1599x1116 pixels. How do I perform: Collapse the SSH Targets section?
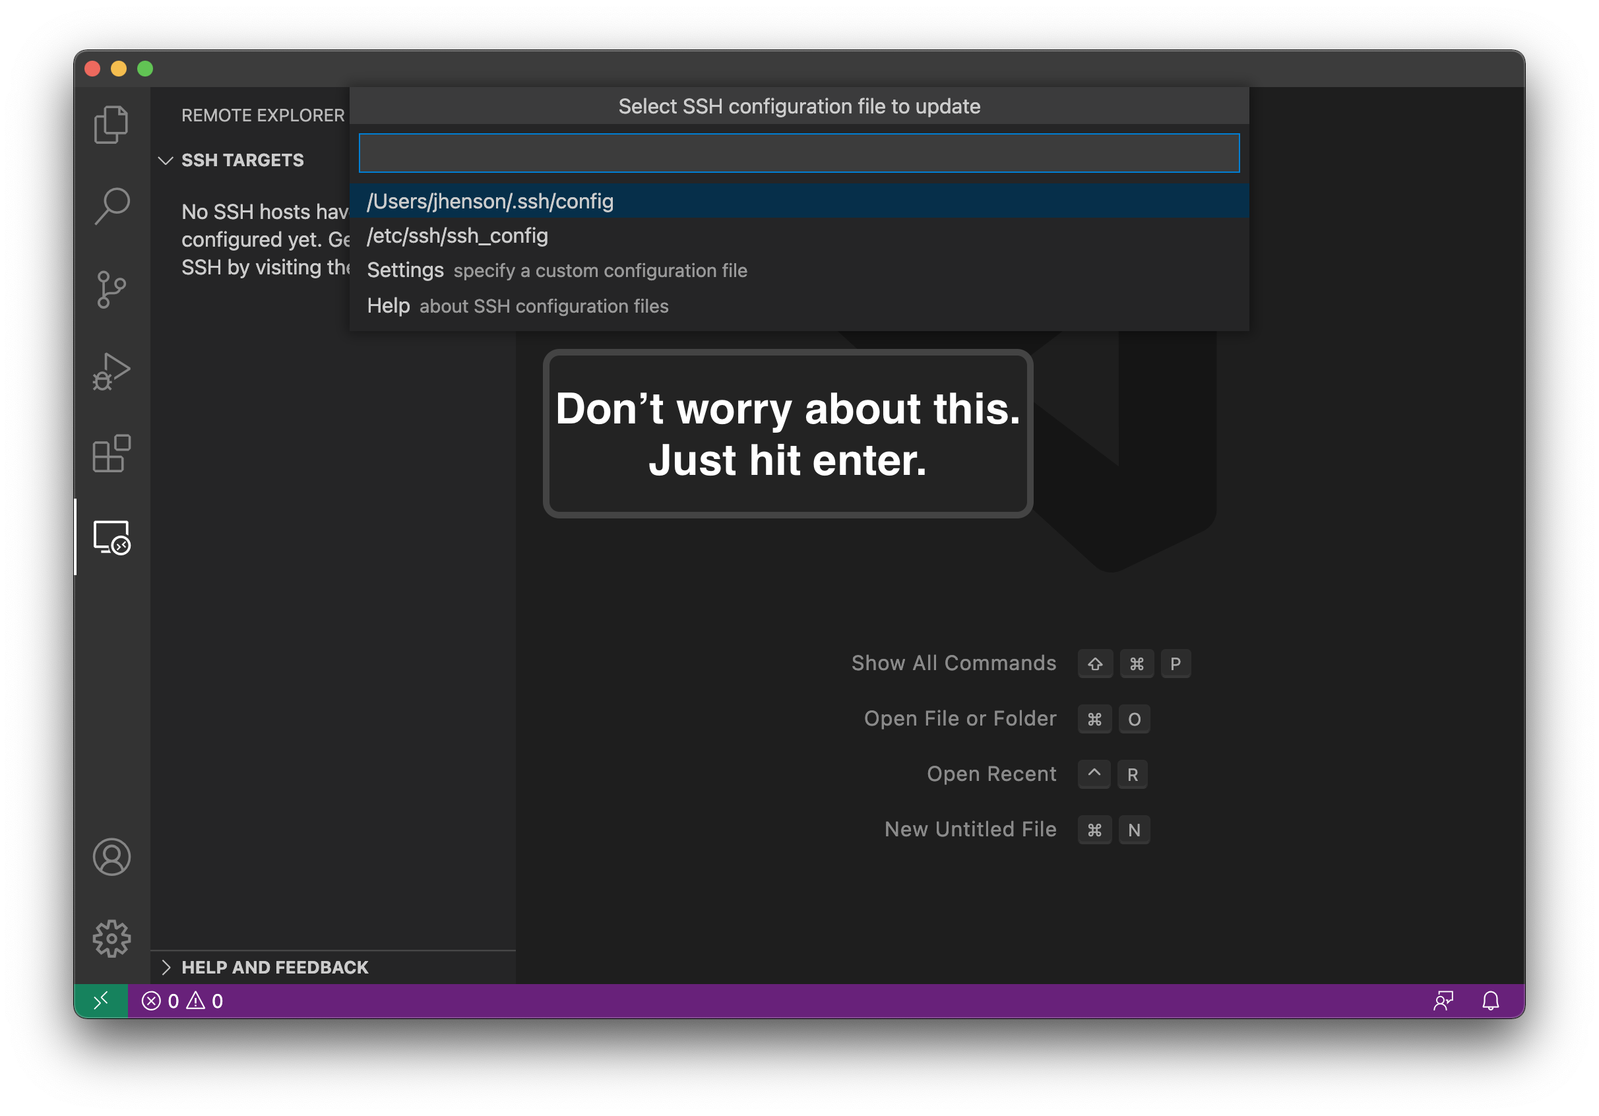point(166,161)
